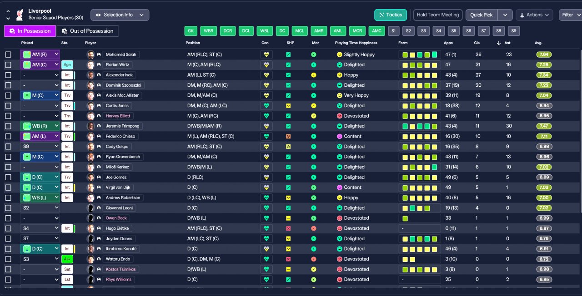Click Cody Gakpo's match sharpness icon
The width and height of the screenshot is (582, 296).
click(288, 147)
